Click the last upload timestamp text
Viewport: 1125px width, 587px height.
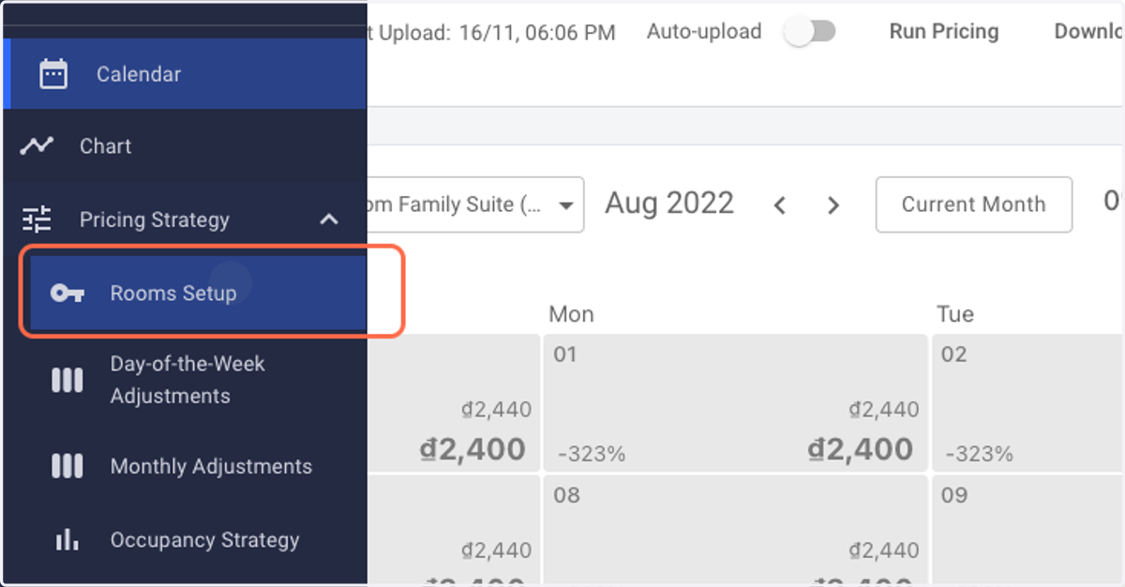[491, 33]
